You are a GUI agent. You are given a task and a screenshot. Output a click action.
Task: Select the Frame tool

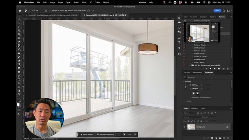click(19, 38)
